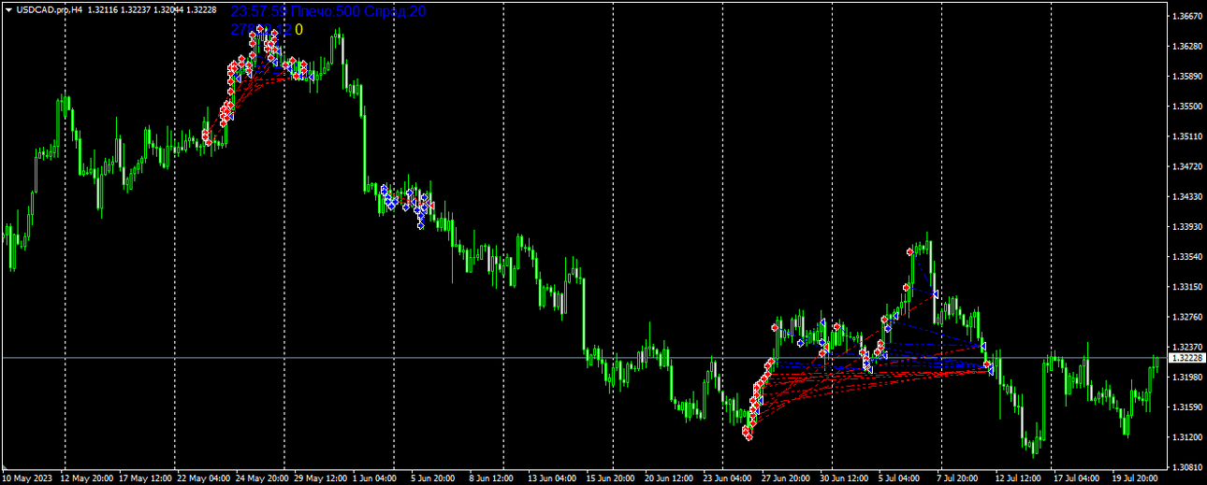
Task: Click the 1 Jun 04:00 time label
Action: (373, 478)
